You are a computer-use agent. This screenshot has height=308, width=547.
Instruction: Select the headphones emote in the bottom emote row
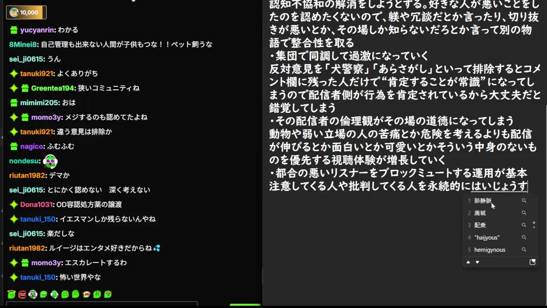coord(33,294)
